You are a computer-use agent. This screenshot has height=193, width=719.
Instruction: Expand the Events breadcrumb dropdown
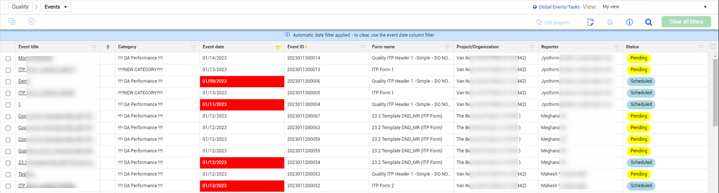56,7
